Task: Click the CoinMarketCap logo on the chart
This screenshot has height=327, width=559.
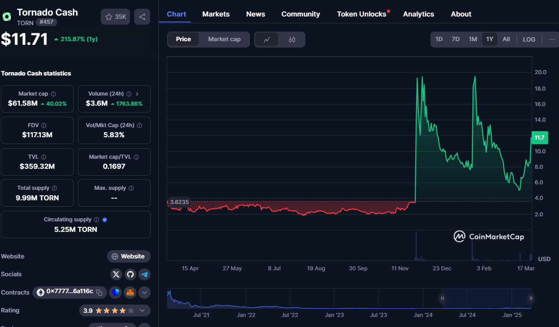Action: pos(488,236)
